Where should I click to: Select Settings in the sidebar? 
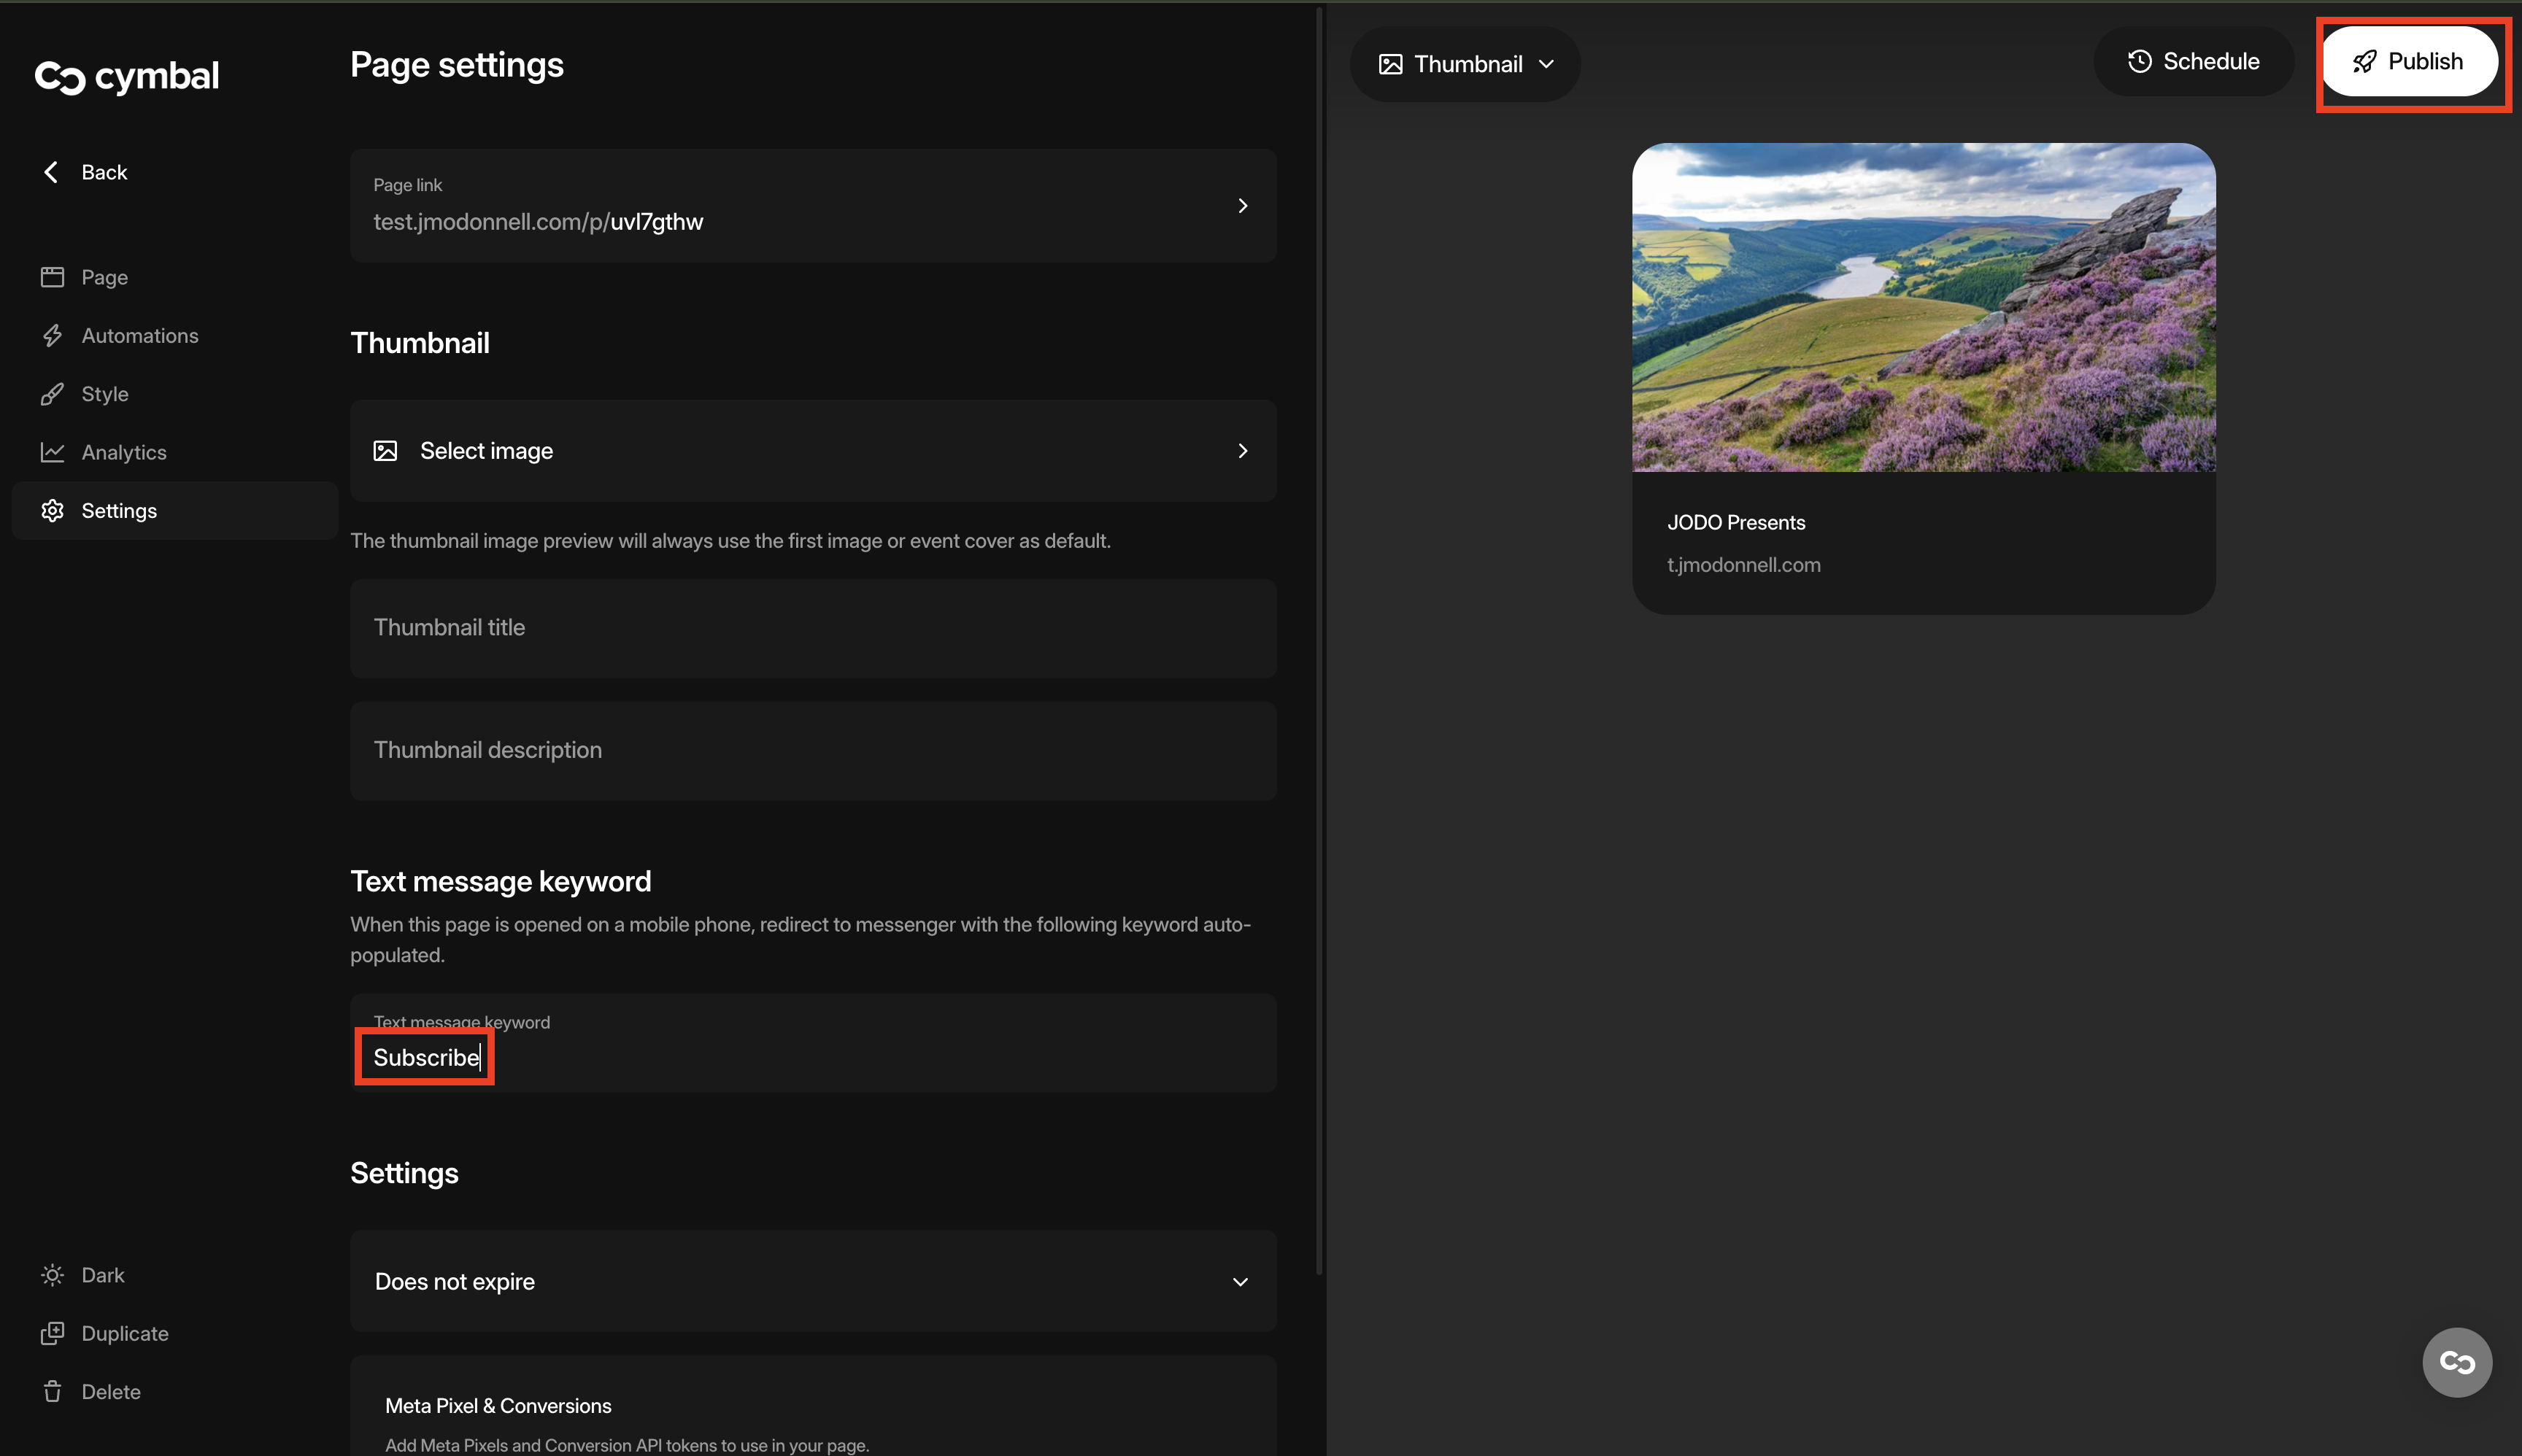pos(118,511)
